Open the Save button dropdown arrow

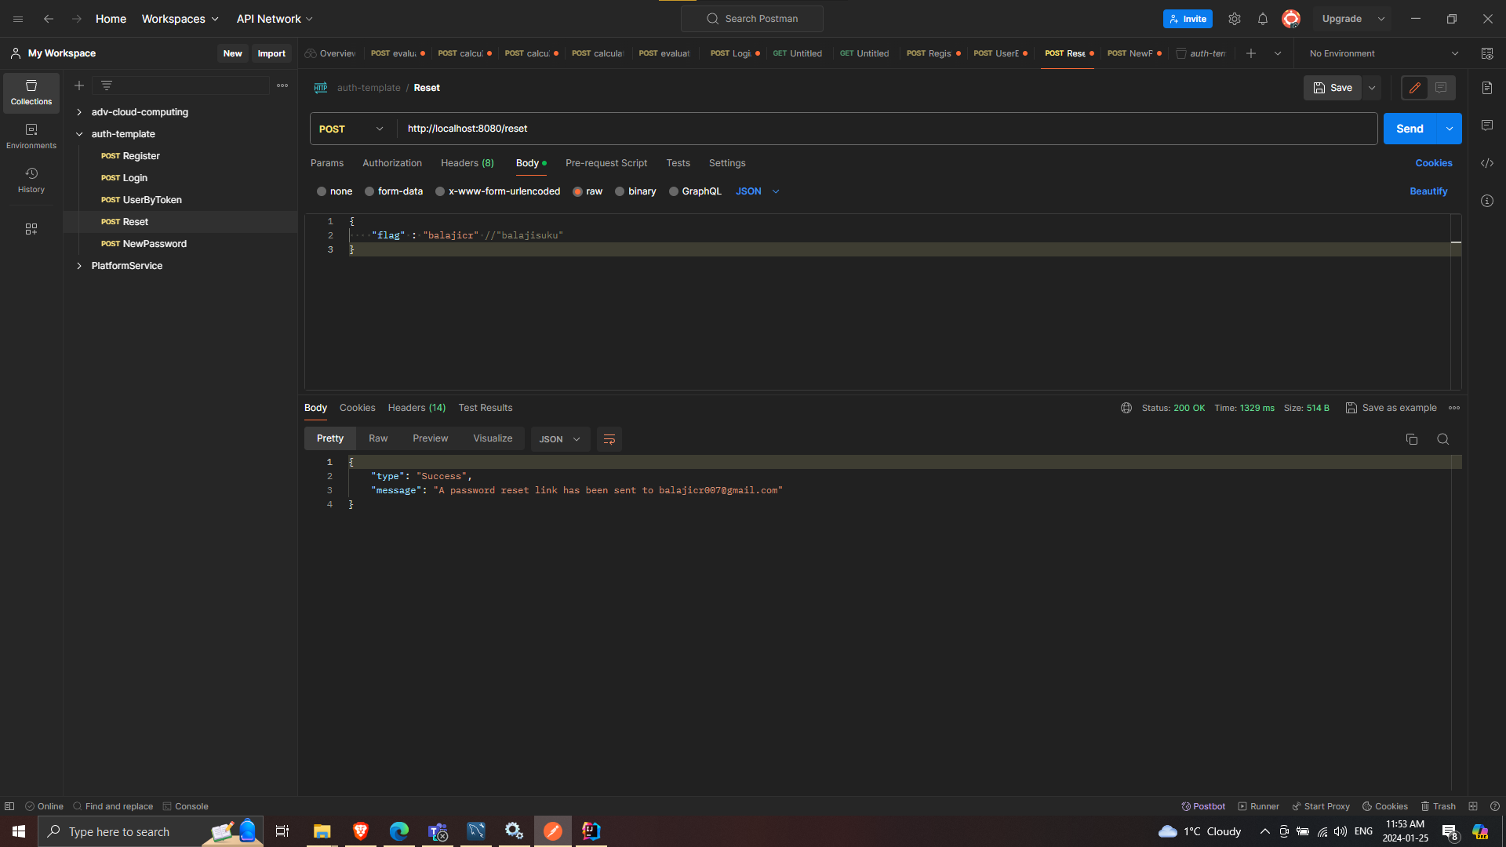(1372, 88)
